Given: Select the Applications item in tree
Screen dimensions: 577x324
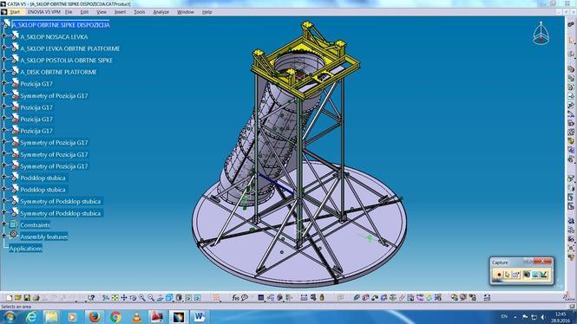Looking at the screenshot, I should [26, 249].
